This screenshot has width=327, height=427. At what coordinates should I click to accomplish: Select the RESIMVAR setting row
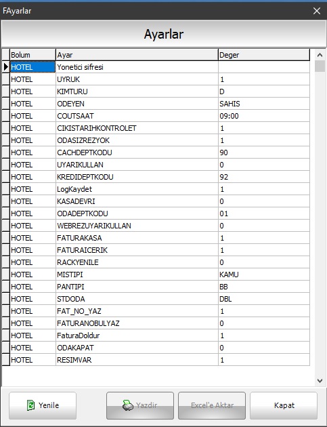156,360
